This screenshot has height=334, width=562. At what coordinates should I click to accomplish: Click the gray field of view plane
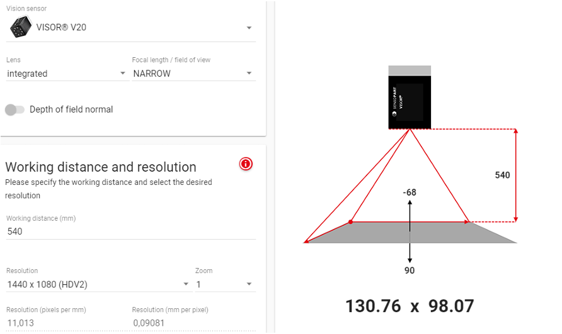[x=410, y=233]
